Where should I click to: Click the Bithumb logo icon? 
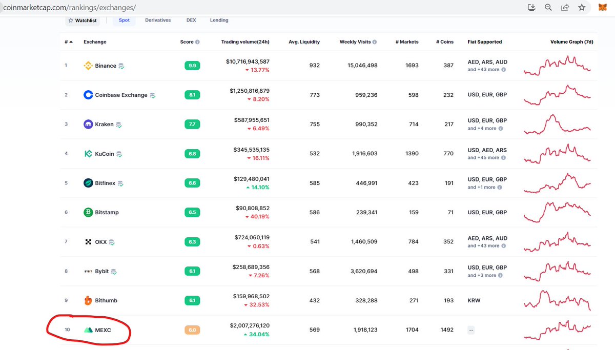(x=88, y=300)
